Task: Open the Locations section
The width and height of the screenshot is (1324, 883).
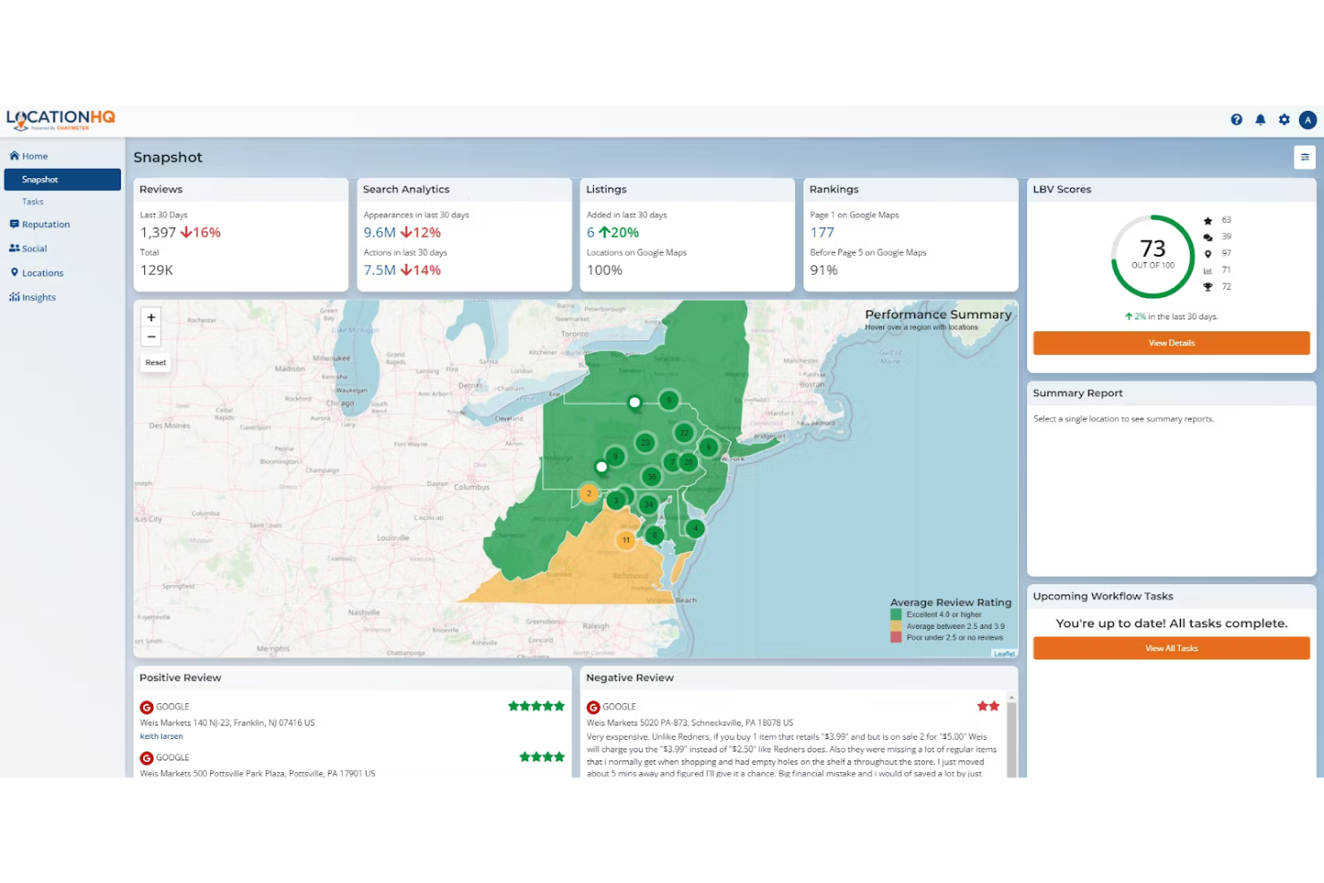Action: pos(37,273)
